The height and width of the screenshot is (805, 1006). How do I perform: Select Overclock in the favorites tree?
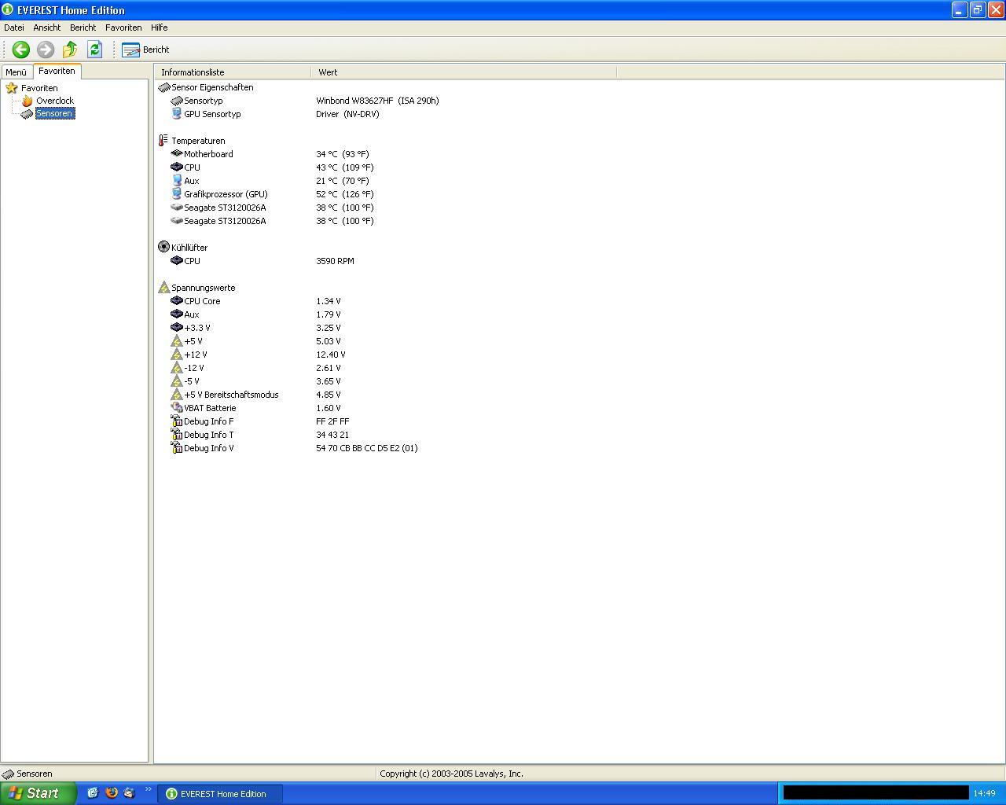coord(55,101)
